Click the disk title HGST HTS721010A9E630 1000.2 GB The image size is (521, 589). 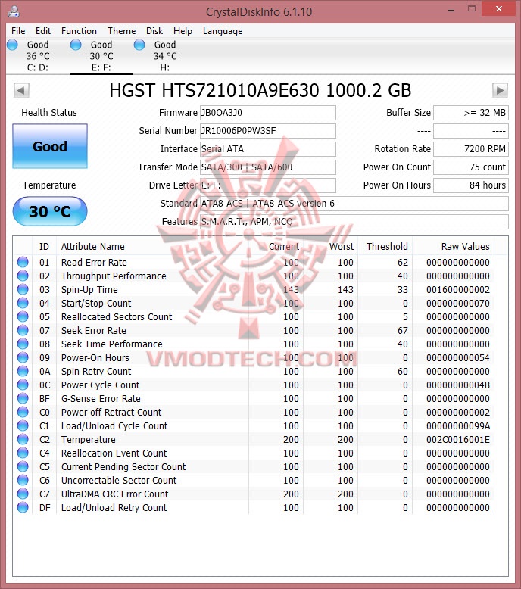pyautogui.click(x=260, y=91)
